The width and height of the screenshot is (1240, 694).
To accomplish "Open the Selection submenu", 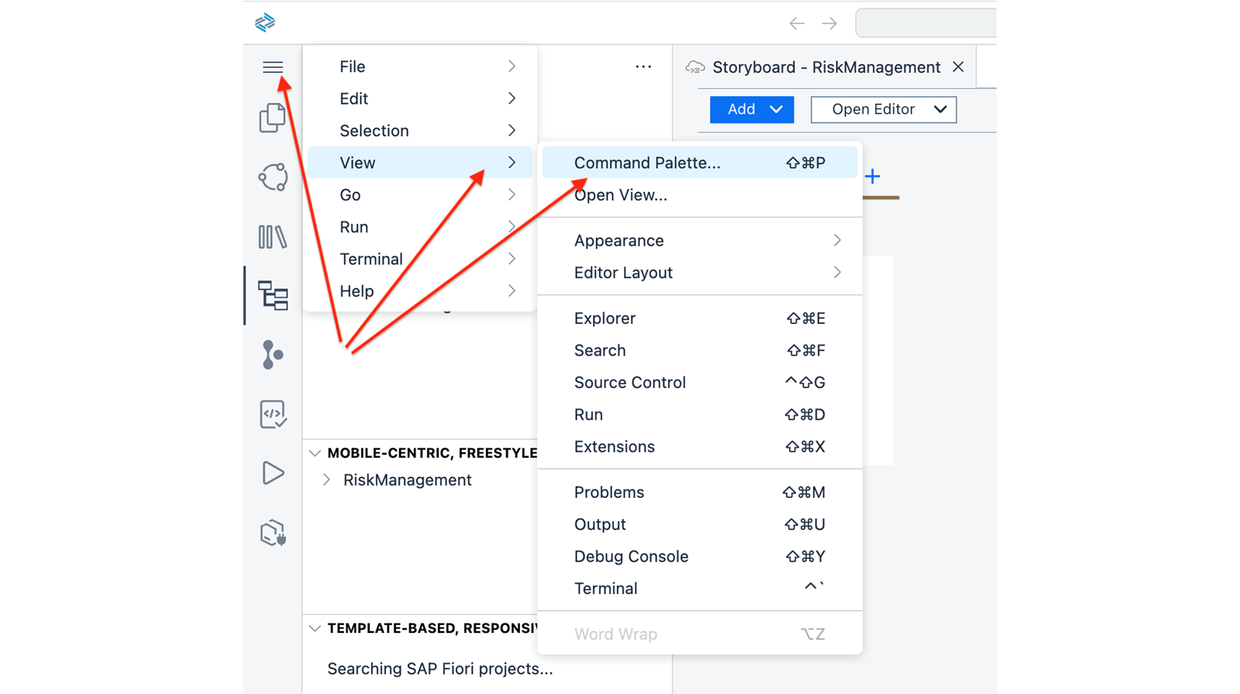I will coord(420,131).
